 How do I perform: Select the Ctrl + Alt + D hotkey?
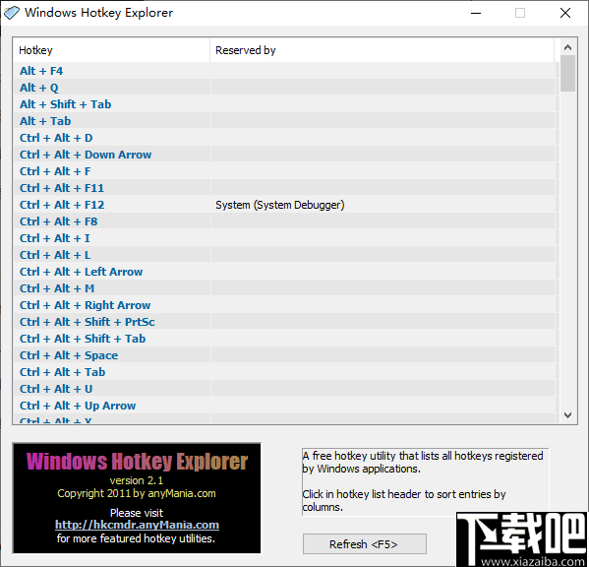pos(286,138)
